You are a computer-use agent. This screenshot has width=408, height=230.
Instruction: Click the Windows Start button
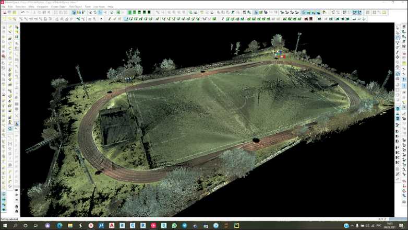coord(5,225)
